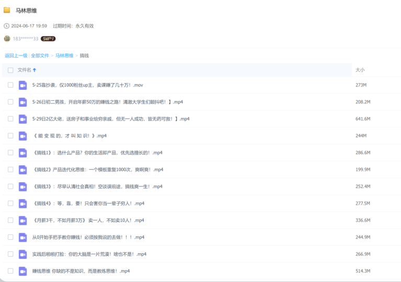Check the box for 《搞钱4》 file

pyautogui.click(x=10, y=203)
